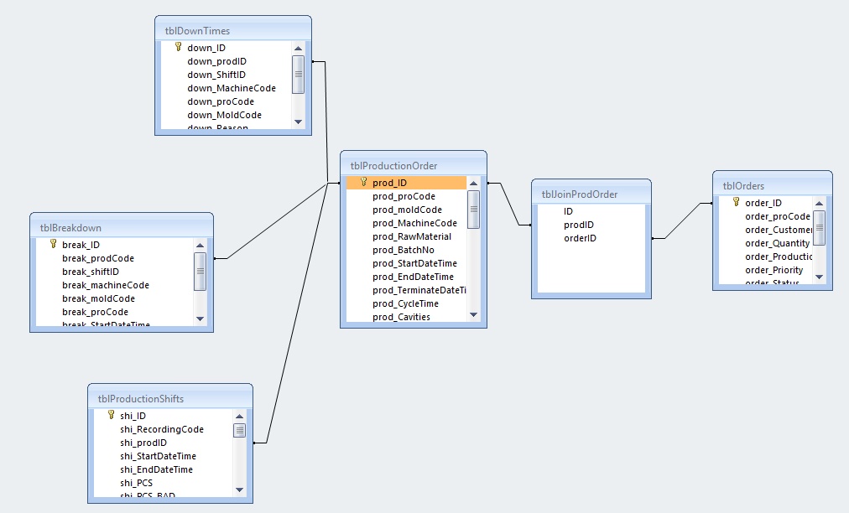Select the break_proCode field

(x=96, y=312)
